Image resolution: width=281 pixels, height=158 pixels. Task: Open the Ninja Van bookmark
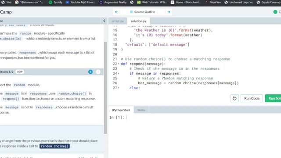coord(213,2)
